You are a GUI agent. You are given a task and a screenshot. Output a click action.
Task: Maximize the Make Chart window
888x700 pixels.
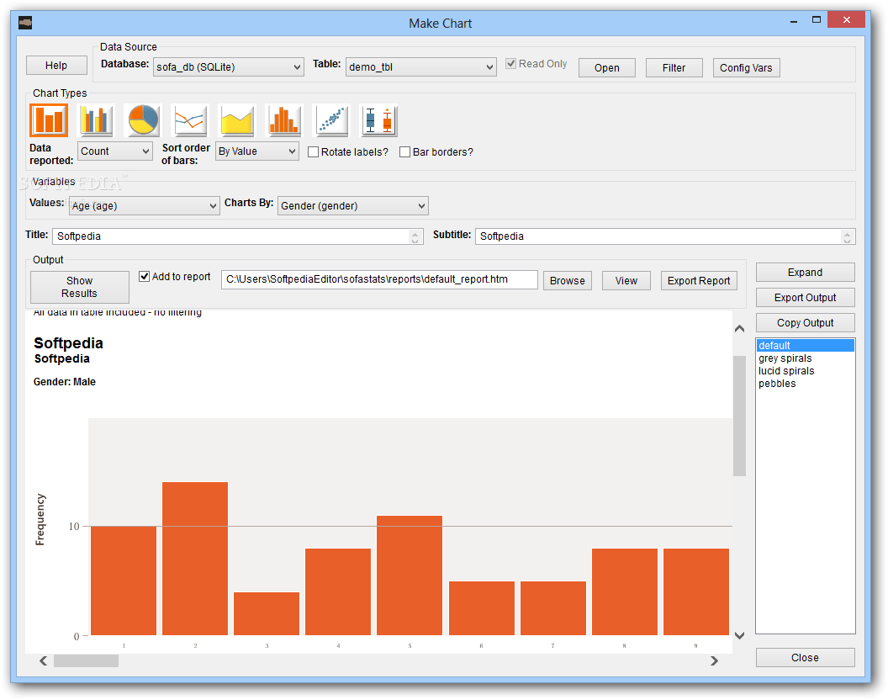816,20
